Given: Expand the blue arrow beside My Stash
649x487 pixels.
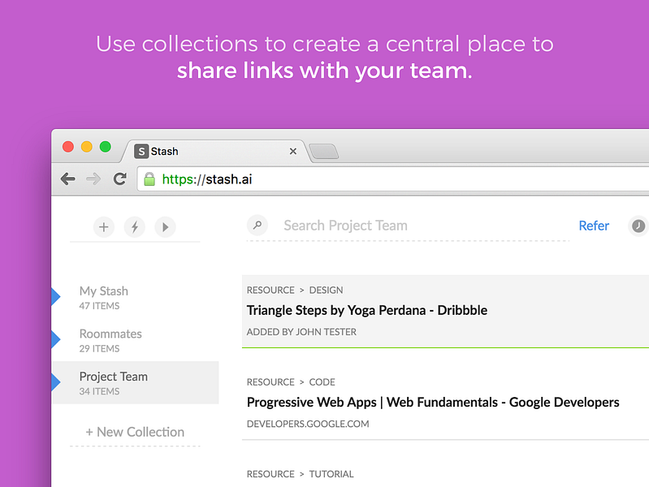Looking at the screenshot, I should point(56,297).
